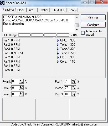Adjust right Pwm1 spinner at 31 percent
The image size is (108, 126).
pos(74,81)
